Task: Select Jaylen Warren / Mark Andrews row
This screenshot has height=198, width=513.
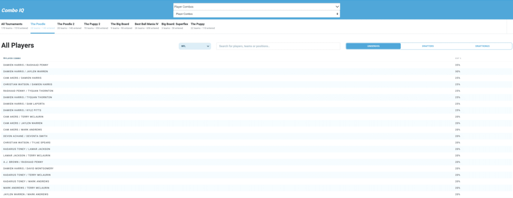Action: [x=256, y=194]
